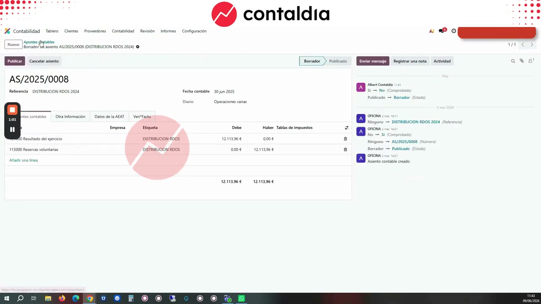
Task: Set status to Borrador
Action: (312, 61)
